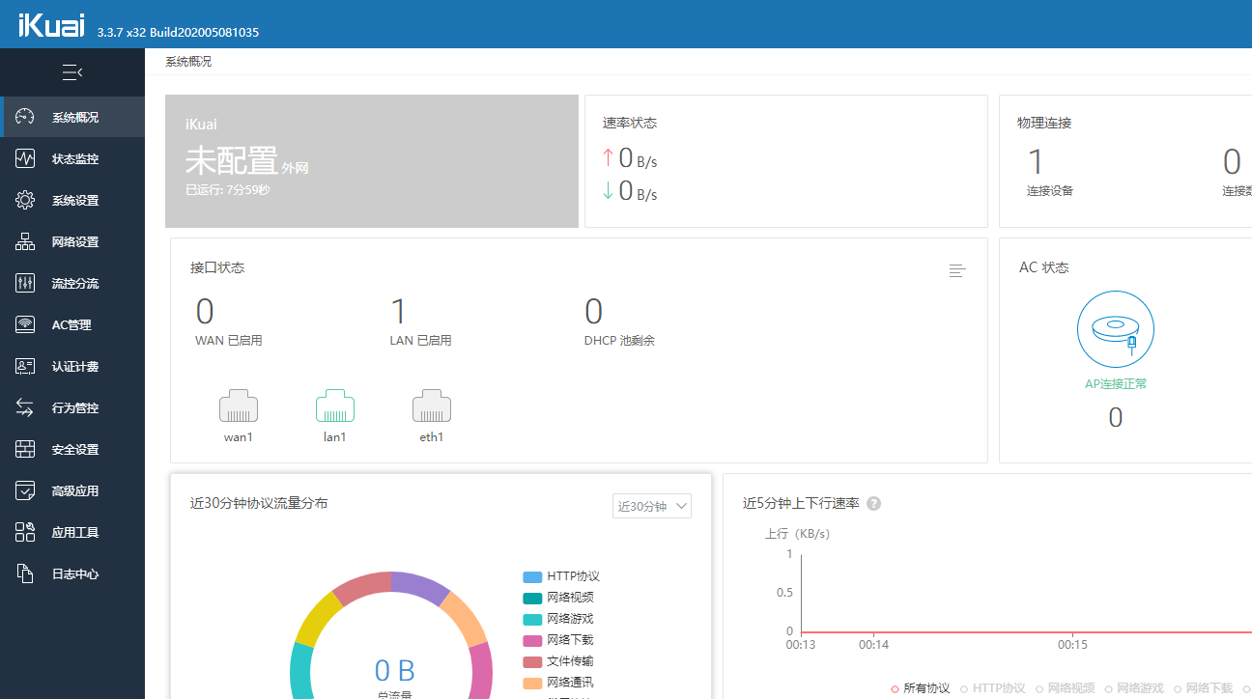Image resolution: width=1252 pixels, height=699 pixels.
Task: Click the AP router icon in AC 状态
Action: (x=1115, y=329)
